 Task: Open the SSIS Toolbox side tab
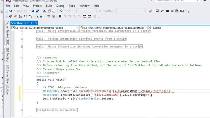pyautogui.click(x=7, y=55)
